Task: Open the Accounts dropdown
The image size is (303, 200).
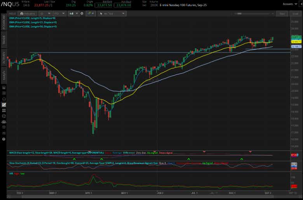Action: tap(290, 4)
